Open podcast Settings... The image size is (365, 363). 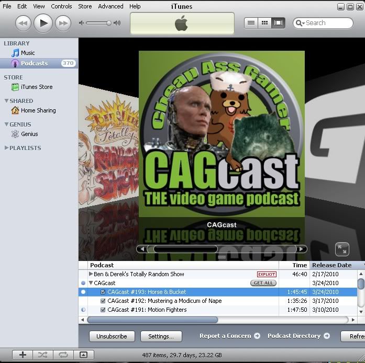point(161,336)
